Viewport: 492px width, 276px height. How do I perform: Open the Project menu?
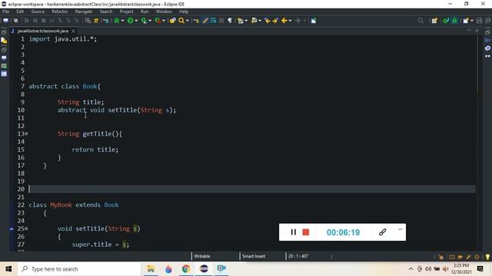click(126, 11)
